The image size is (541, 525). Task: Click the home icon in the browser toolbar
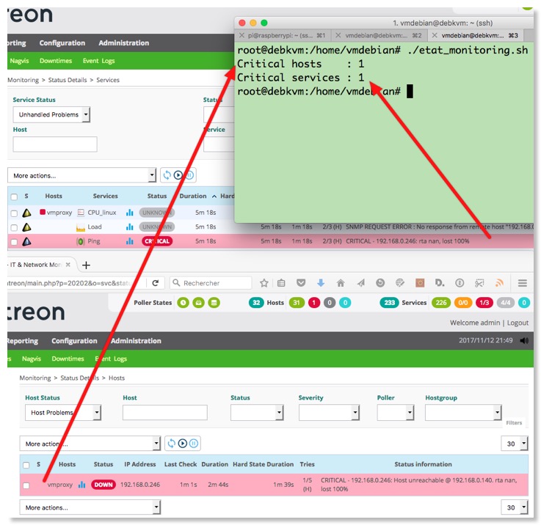click(340, 283)
